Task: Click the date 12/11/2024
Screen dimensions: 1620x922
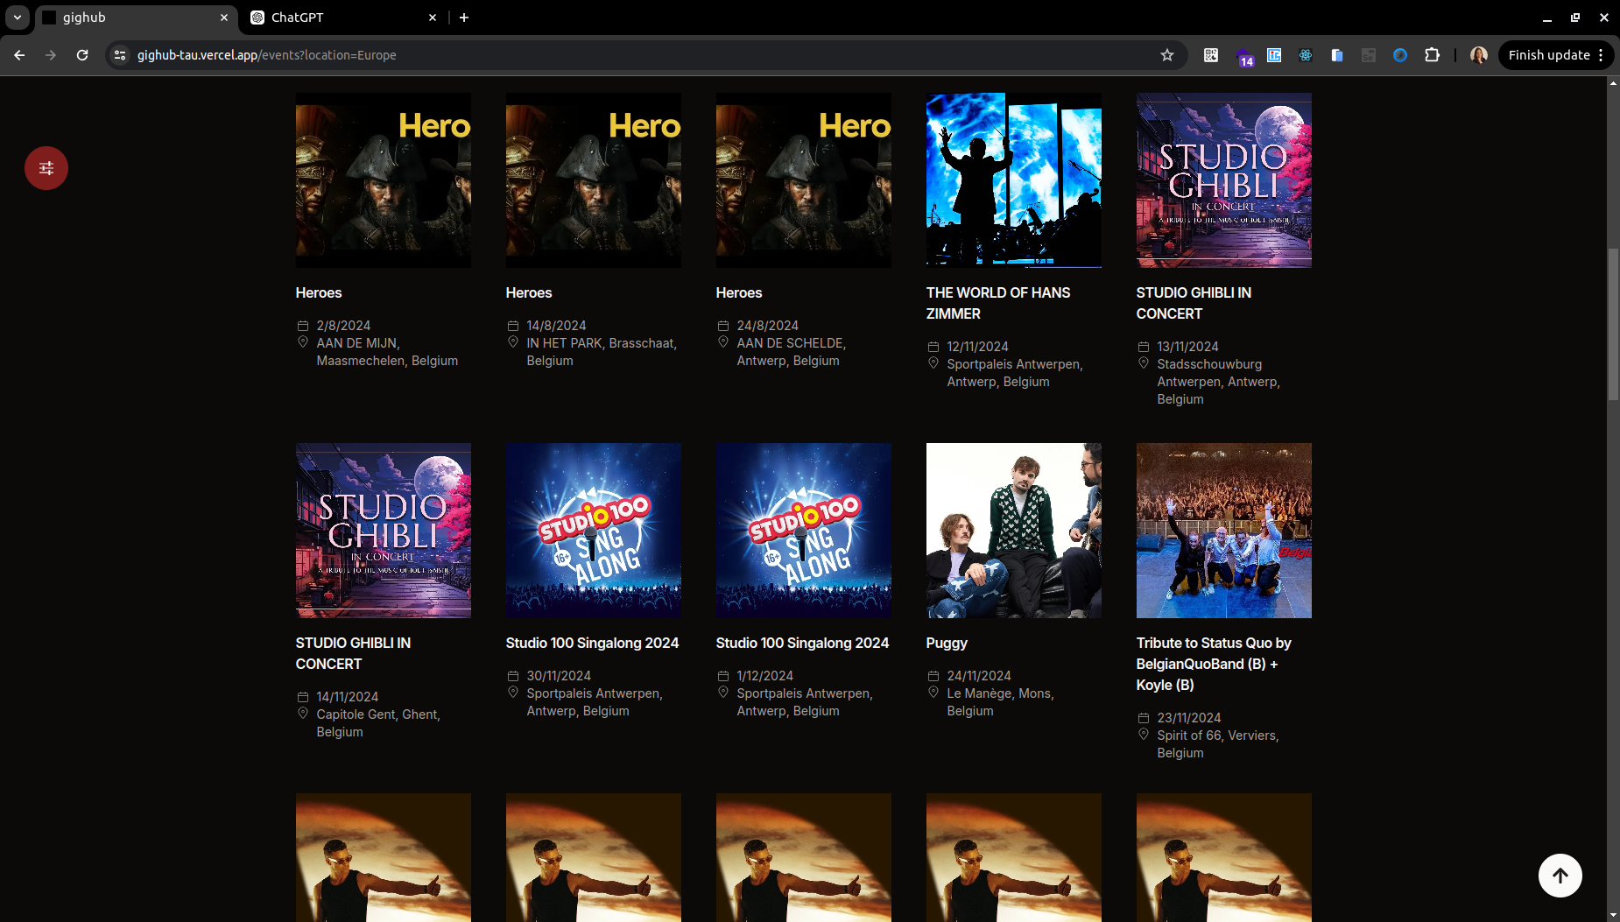Action: tap(977, 347)
